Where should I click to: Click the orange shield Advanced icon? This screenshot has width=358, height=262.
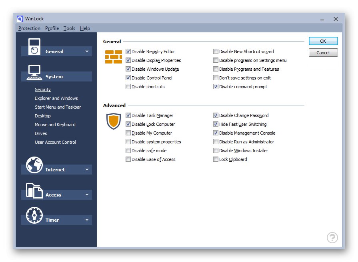(x=114, y=121)
